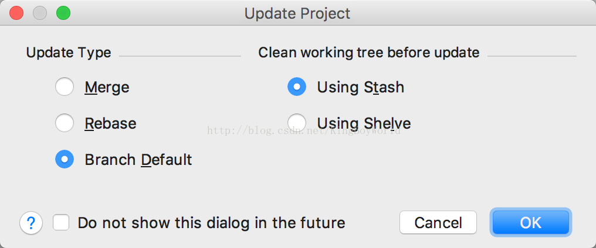Confirm with the OK button
The image size is (596, 248).
(x=530, y=223)
